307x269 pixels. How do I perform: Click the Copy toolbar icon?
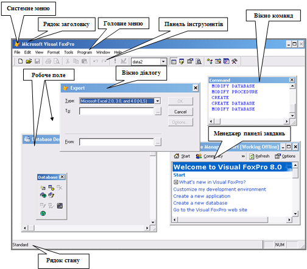coord(76,61)
